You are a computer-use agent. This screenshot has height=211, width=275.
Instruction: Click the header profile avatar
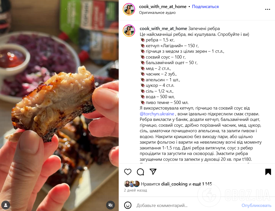pyautogui.click(x=129, y=9)
